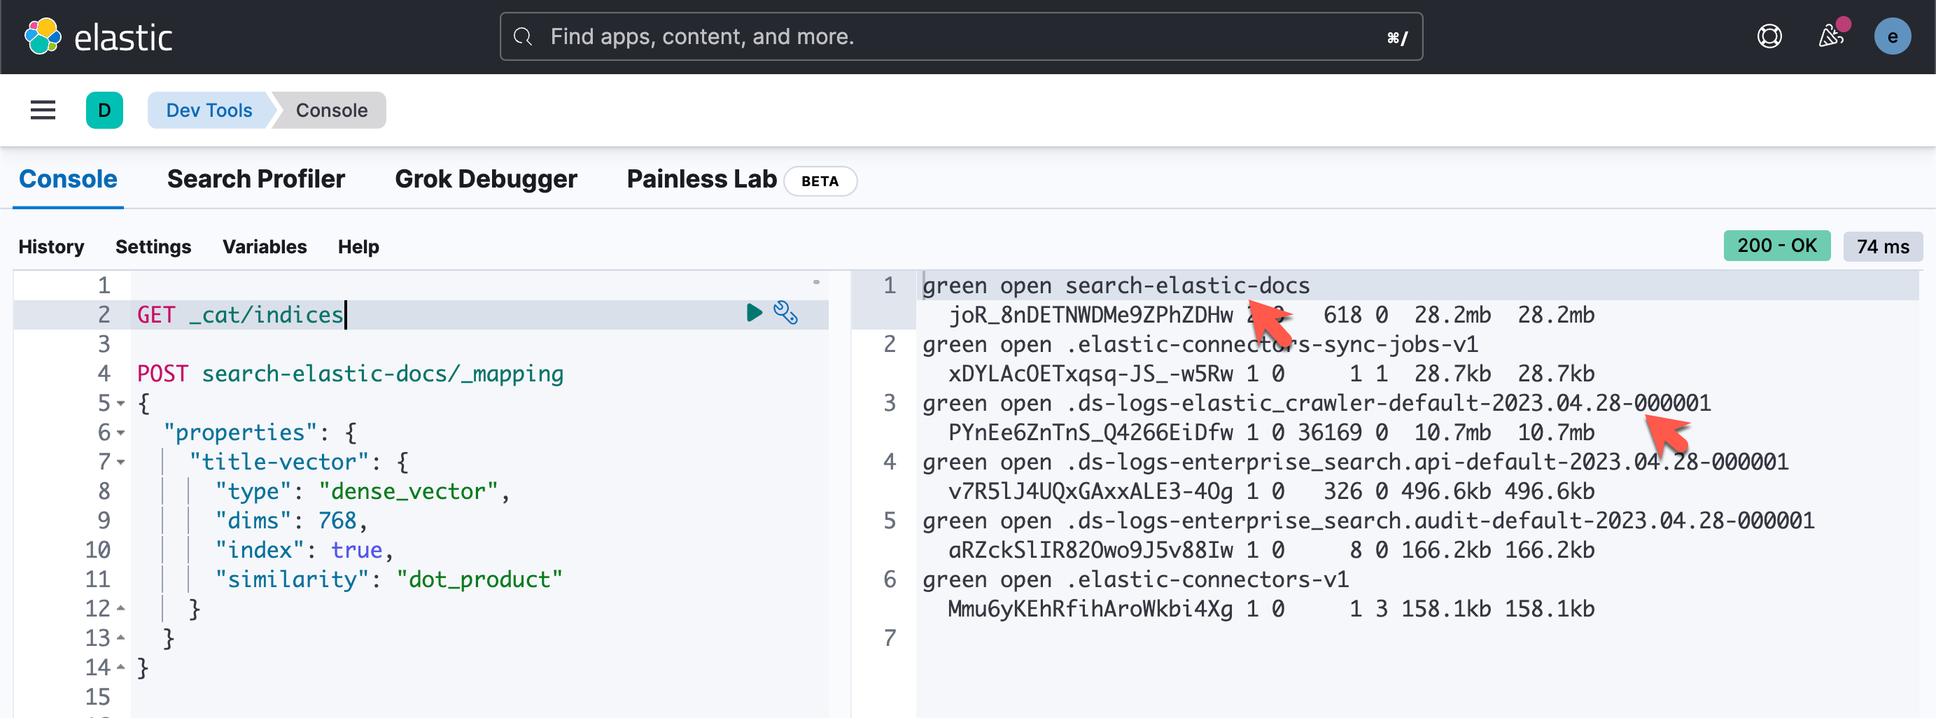Focus the Find apps search field

(961, 37)
